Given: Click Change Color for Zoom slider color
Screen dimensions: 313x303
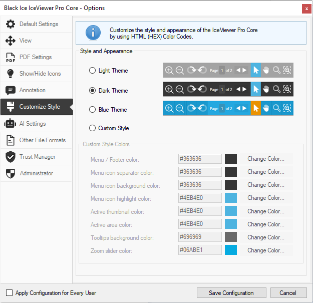Looking at the screenshot, I should click(x=266, y=250).
